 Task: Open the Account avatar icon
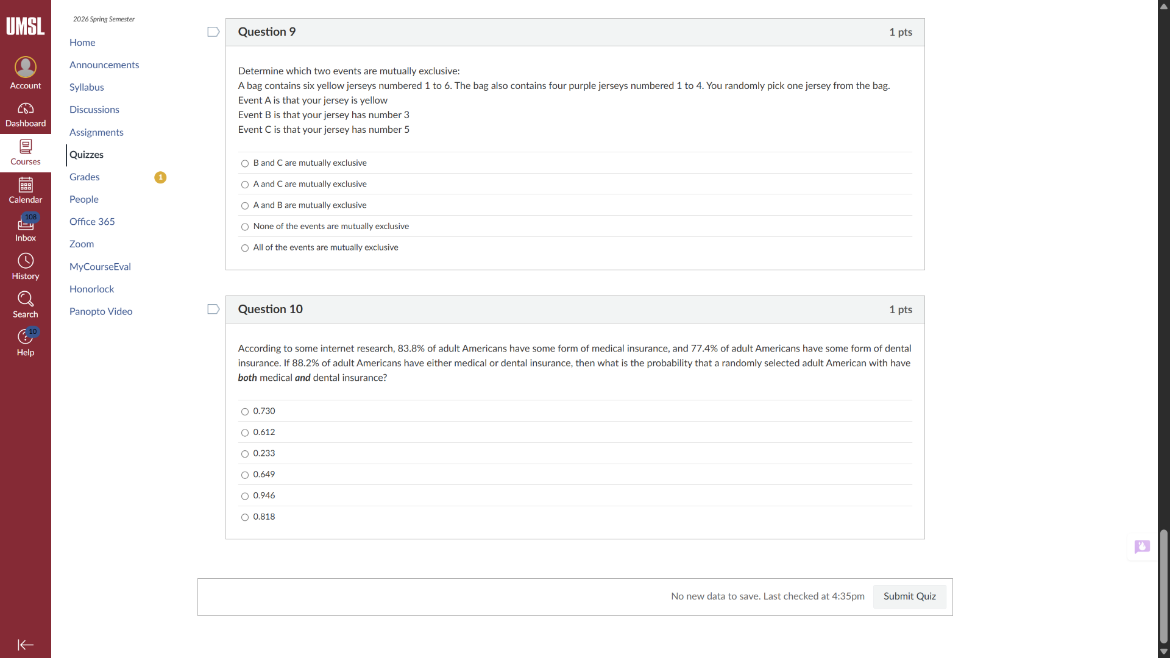[26, 67]
